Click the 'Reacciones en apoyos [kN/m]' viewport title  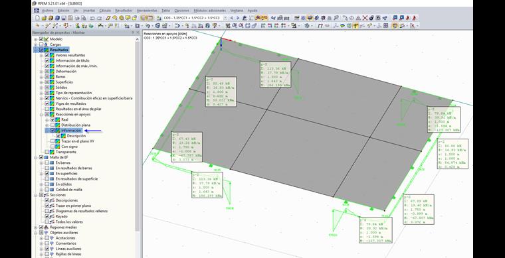pos(165,34)
